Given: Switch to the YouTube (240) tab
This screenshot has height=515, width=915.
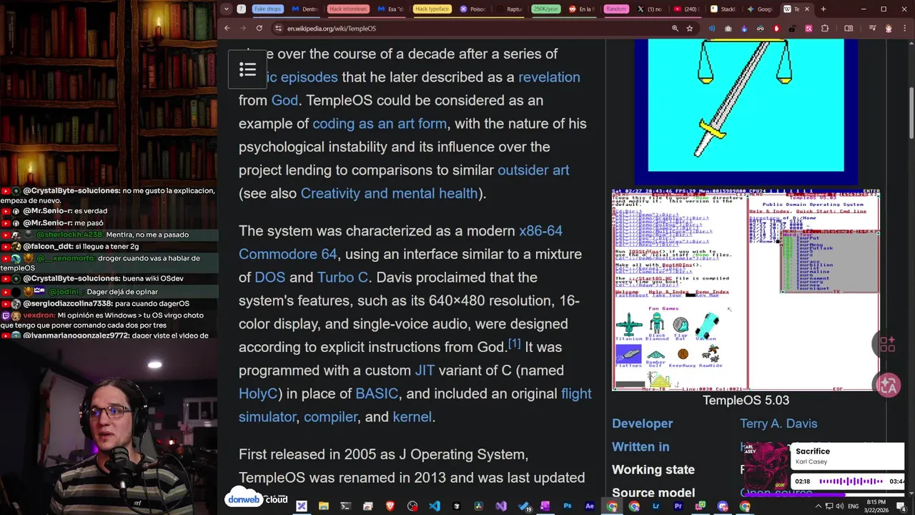Looking at the screenshot, I should [687, 9].
